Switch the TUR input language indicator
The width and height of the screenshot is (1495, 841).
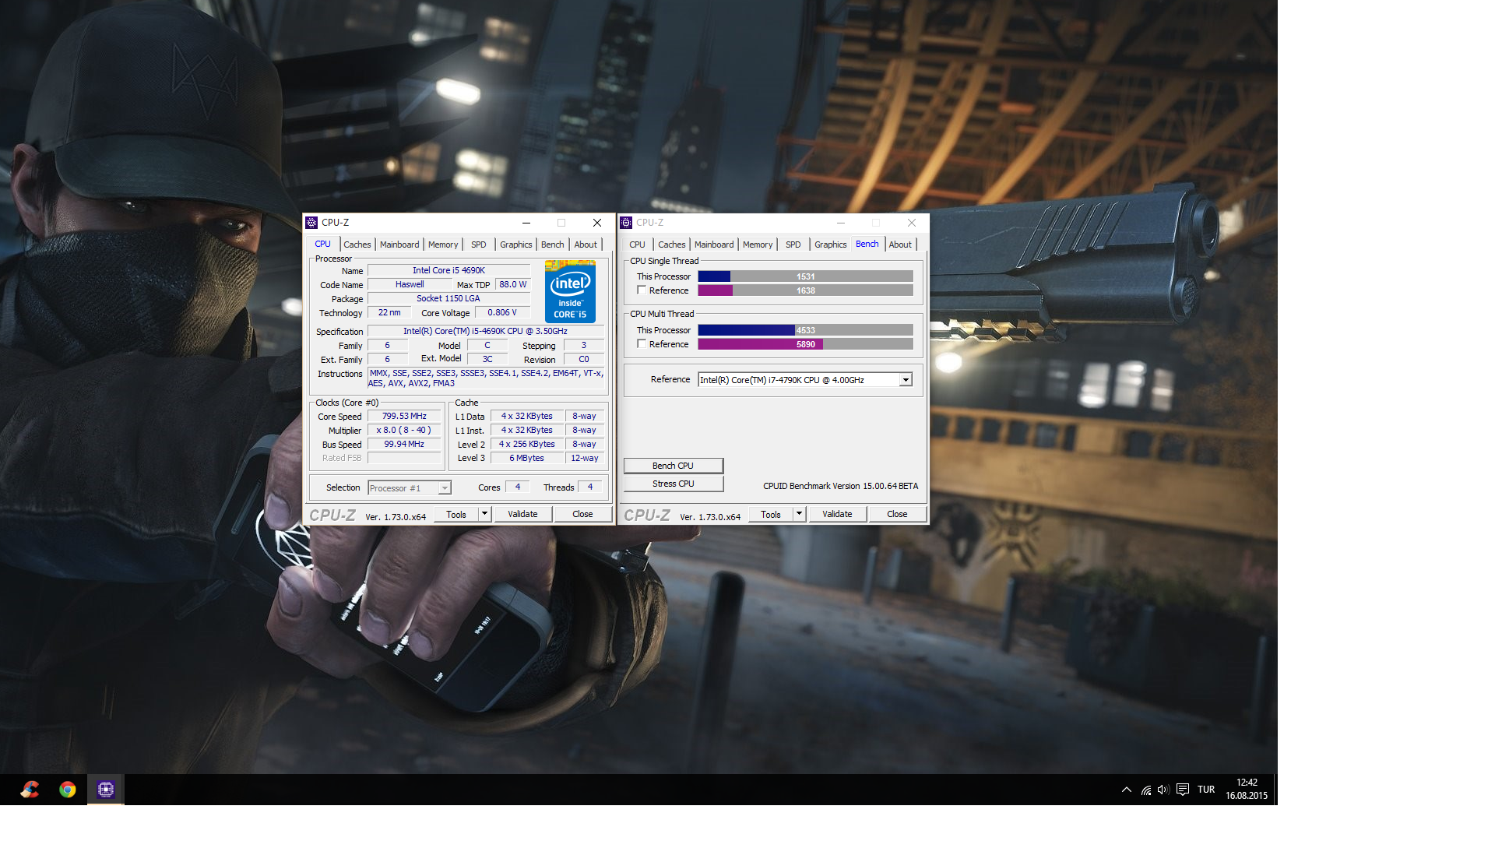click(x=1206, y=790)
